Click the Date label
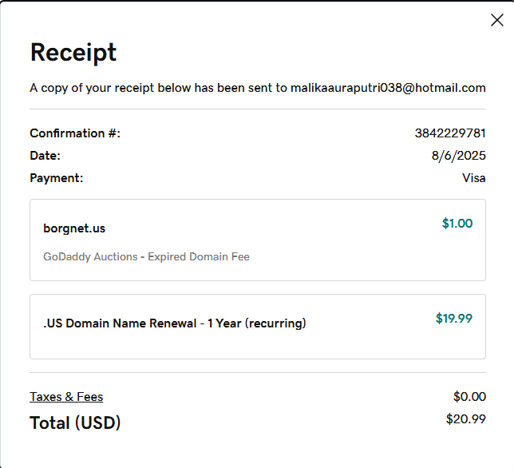 pyautogui.click(x=45, y=156)
